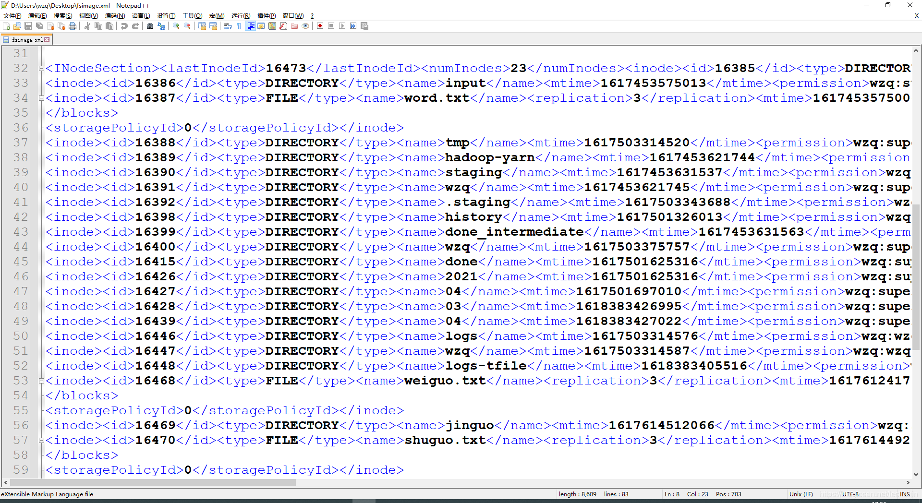Zoom out using the magnifier minus icon
This screenshot has width=922, height=503.
(187, 26)
